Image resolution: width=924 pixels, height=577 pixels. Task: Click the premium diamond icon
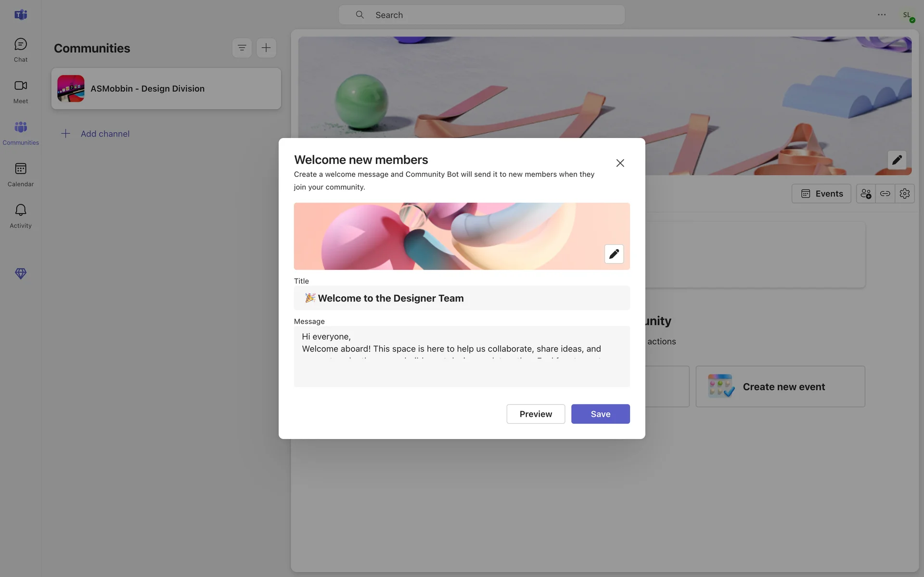tap(20, 274)
